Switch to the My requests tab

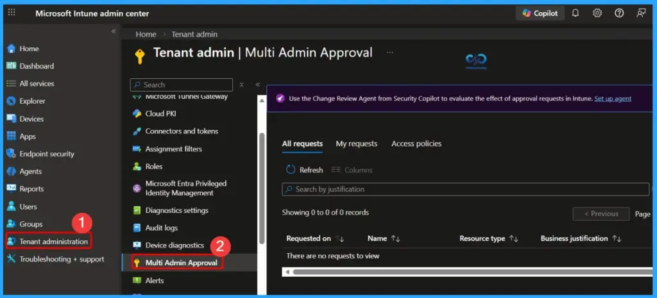click(357, 144)
